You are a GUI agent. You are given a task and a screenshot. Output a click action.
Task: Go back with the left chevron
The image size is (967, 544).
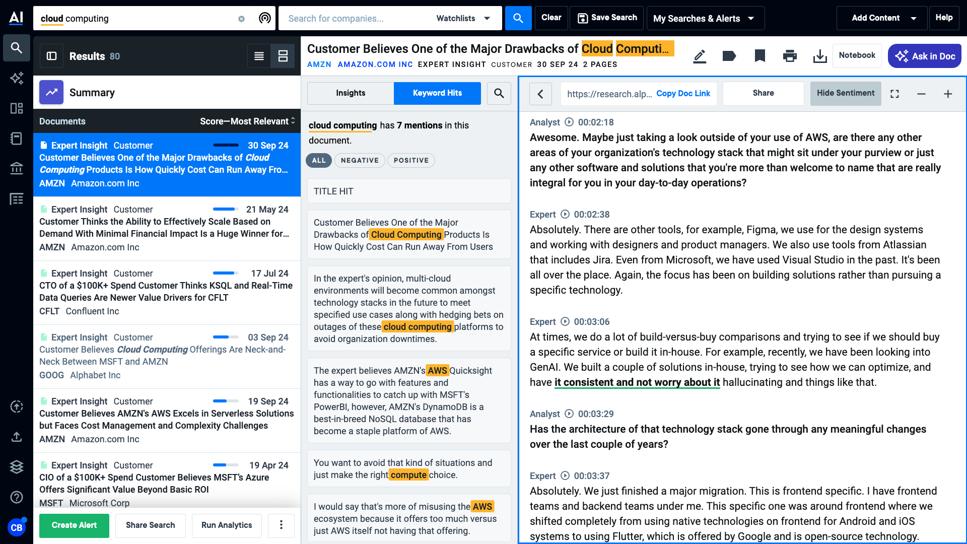click(540, 94)
